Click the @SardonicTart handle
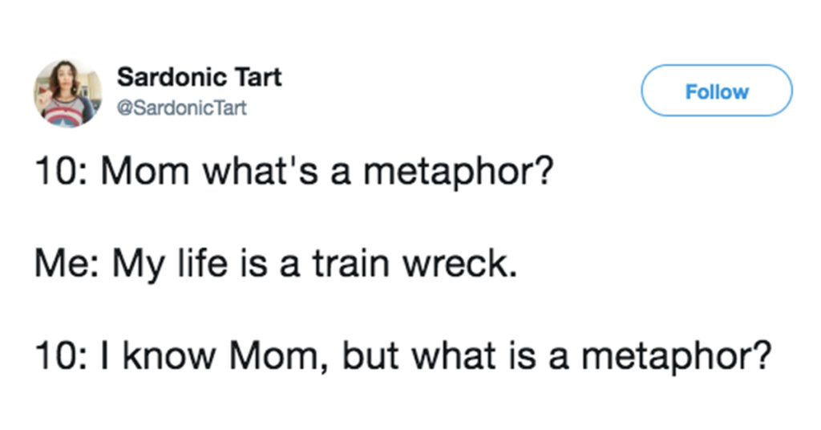Viewport: 821px width, 430px height. (x=181, y=107)
